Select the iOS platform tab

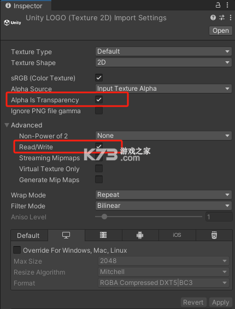(x=177, y=235)
